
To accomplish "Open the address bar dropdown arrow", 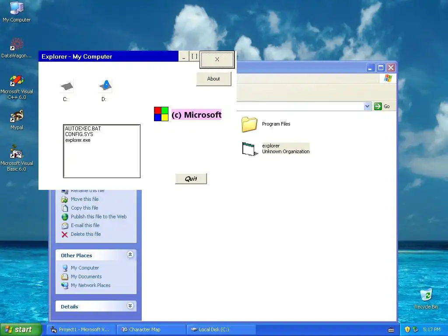I will coord(367,106).
